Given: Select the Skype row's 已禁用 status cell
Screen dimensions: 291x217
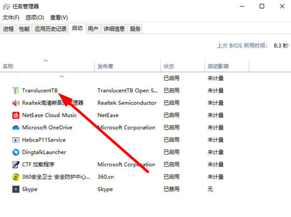Looking at the screenshot, I should coord(171,189).
